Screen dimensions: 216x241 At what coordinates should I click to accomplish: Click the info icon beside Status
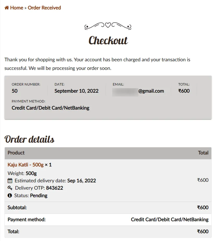pyautogui.click(x=10, y=195)
